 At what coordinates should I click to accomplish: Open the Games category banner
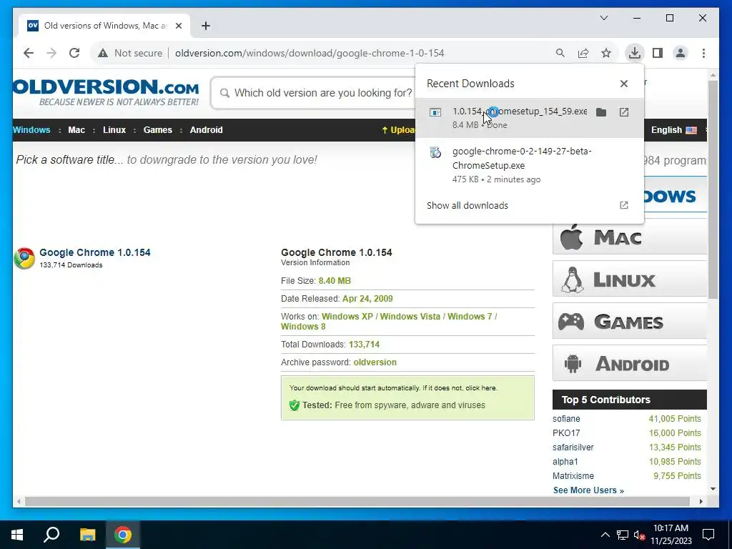click(x=630, y=321)
